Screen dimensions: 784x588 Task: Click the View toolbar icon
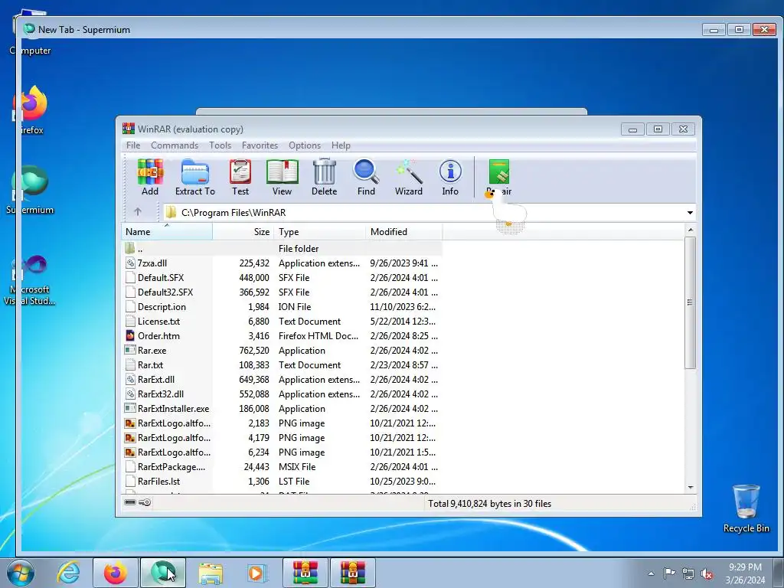(x=282, y=177)
